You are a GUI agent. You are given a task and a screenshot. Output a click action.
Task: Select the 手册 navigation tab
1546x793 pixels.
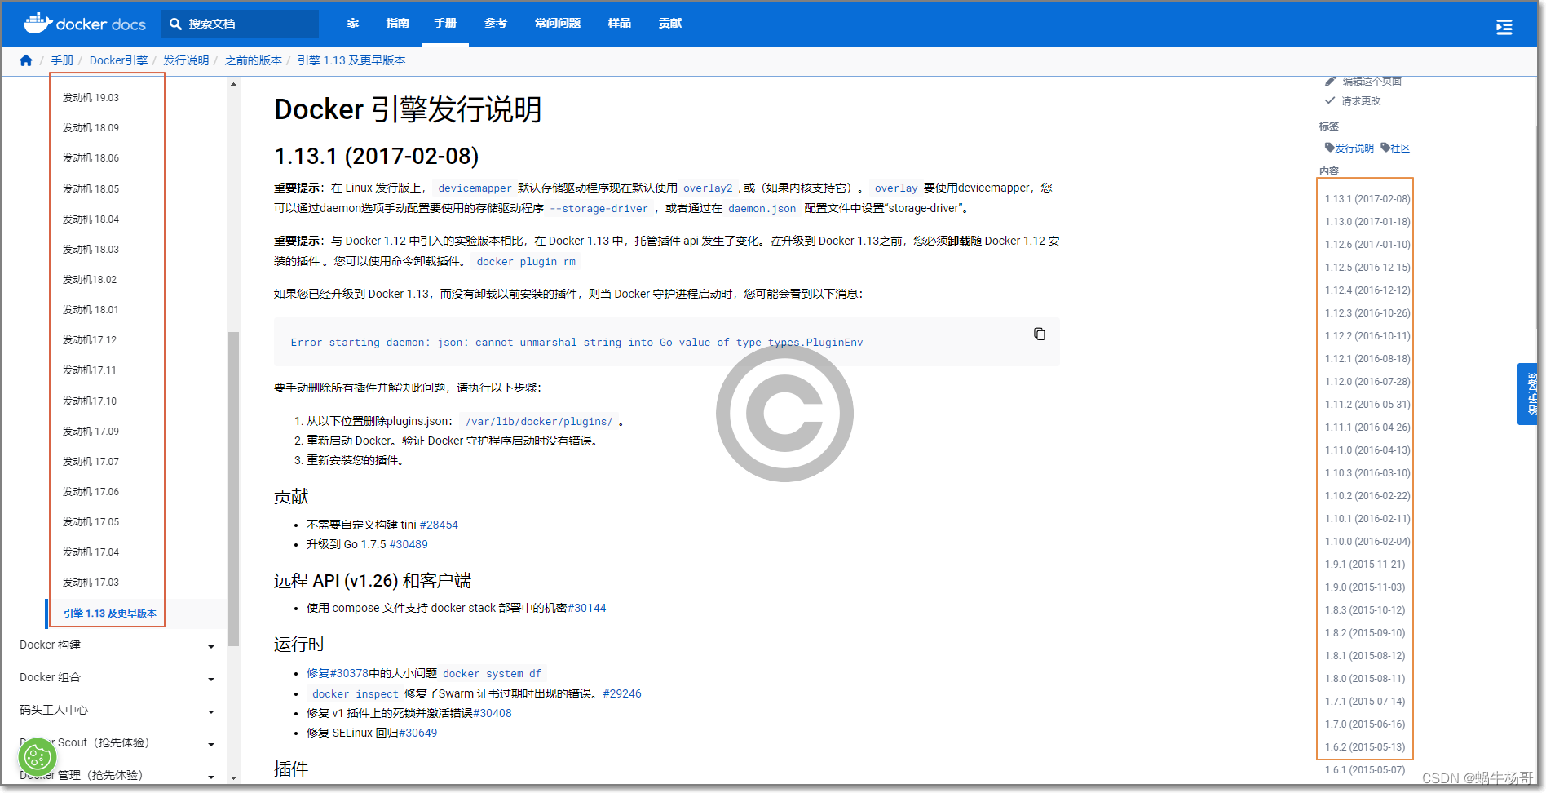tap(445, 23)
